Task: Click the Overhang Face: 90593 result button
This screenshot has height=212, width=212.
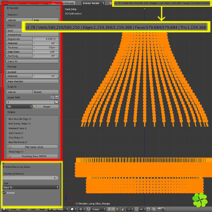Action: 32,156
